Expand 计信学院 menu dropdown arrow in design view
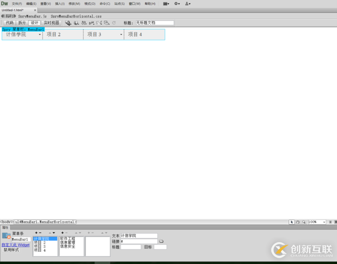 pos(40,35)
